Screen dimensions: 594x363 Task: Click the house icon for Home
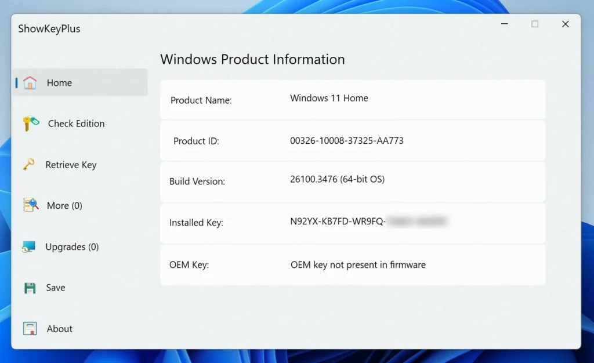[30, 83]
